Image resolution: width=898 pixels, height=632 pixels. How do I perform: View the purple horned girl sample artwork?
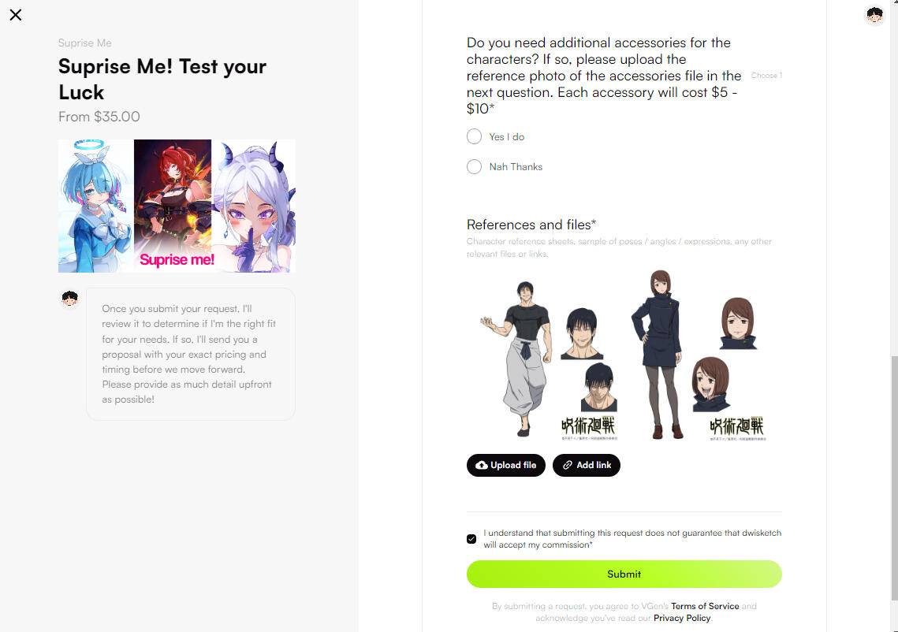253,206
